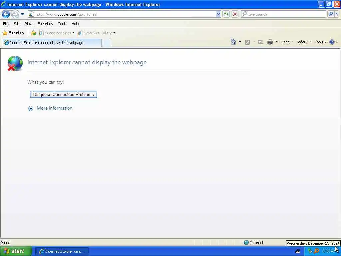The height and width of the screenshot is (256, 341).
Task: Click inside the Live Search box
Action: (284, 14)
